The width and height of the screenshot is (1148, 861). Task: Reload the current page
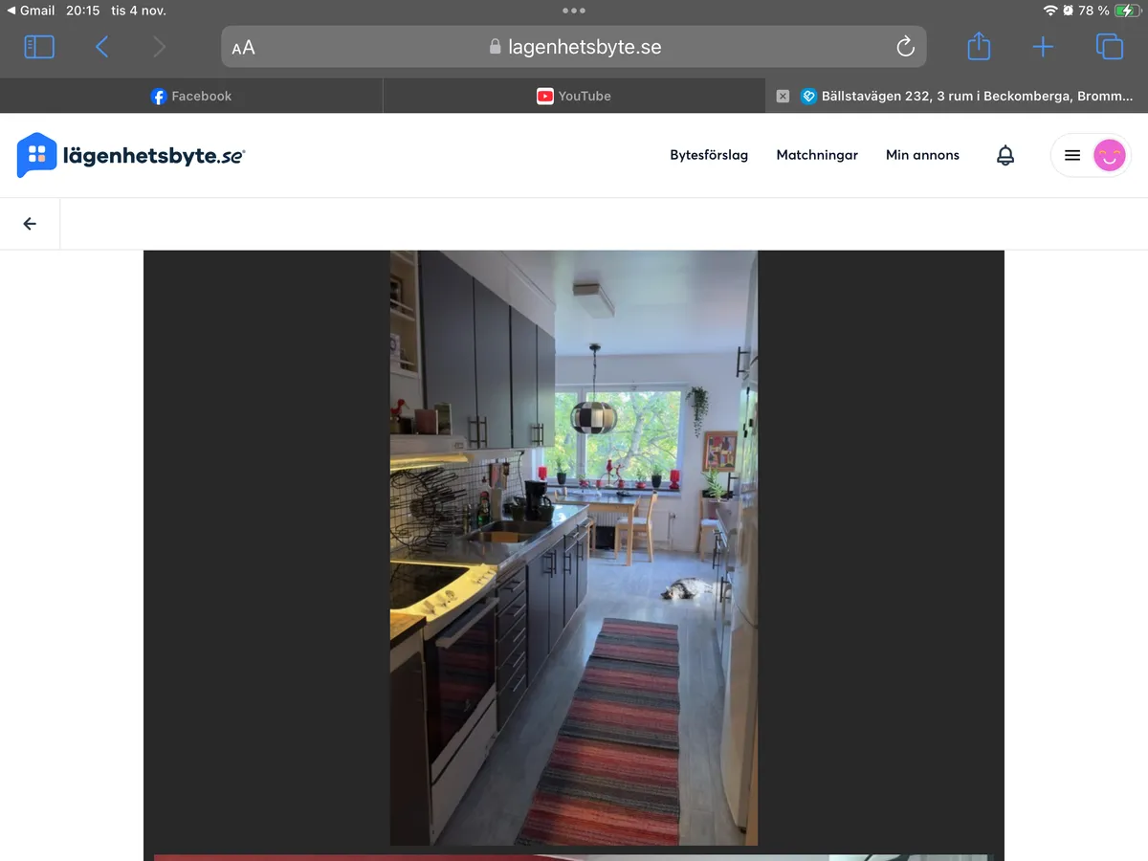pyautogui.click(x=904, y=46)
